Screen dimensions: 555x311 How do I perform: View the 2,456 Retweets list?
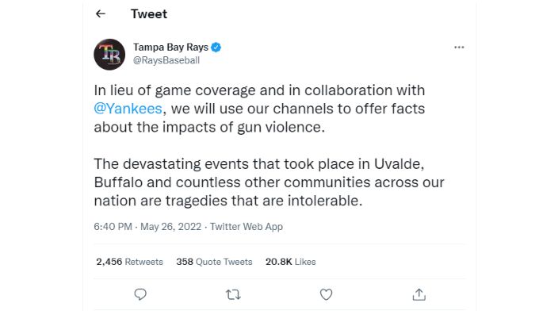(129, 262)
